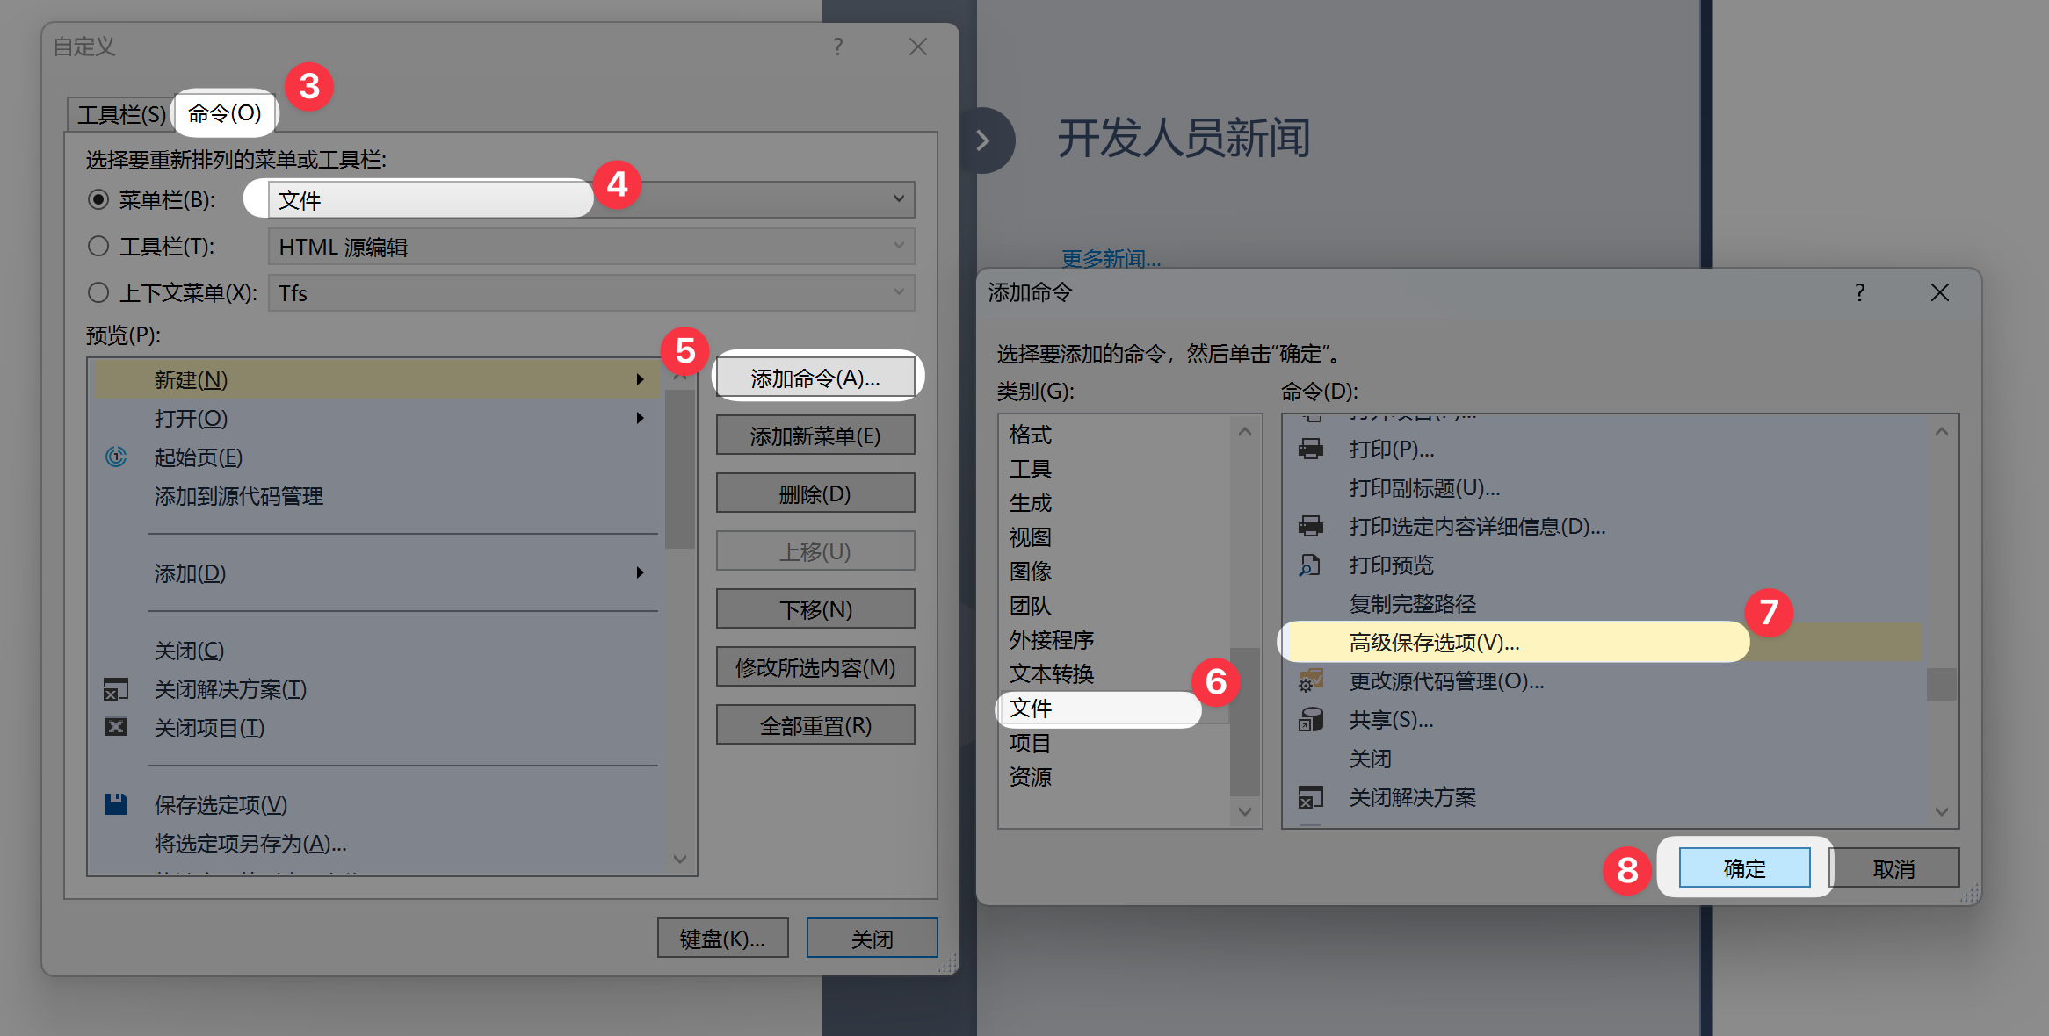The image size is (2049, 1036).
Task: Click the 共享 cylinder icon in command list
Action: point(1311,719)
